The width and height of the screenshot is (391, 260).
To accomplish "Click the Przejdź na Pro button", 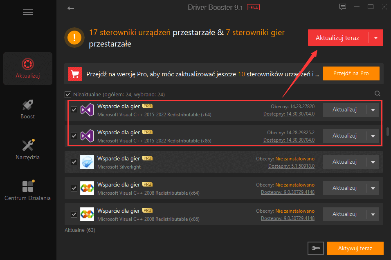I will coord(351,73).
